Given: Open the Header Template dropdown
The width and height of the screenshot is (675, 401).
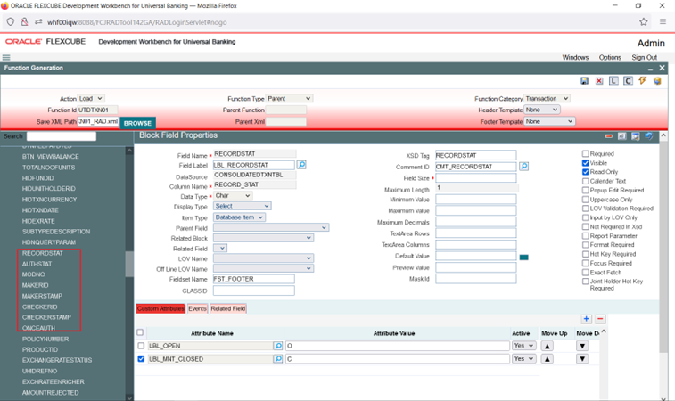Looking at the screenshot, I should coord(541,110).
